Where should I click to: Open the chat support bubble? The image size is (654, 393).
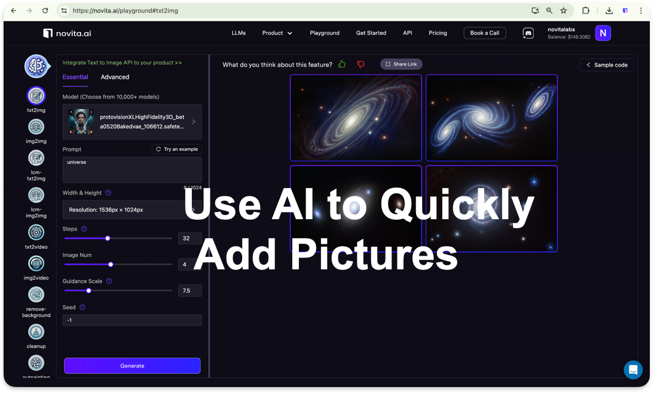(x=632, y=370)
